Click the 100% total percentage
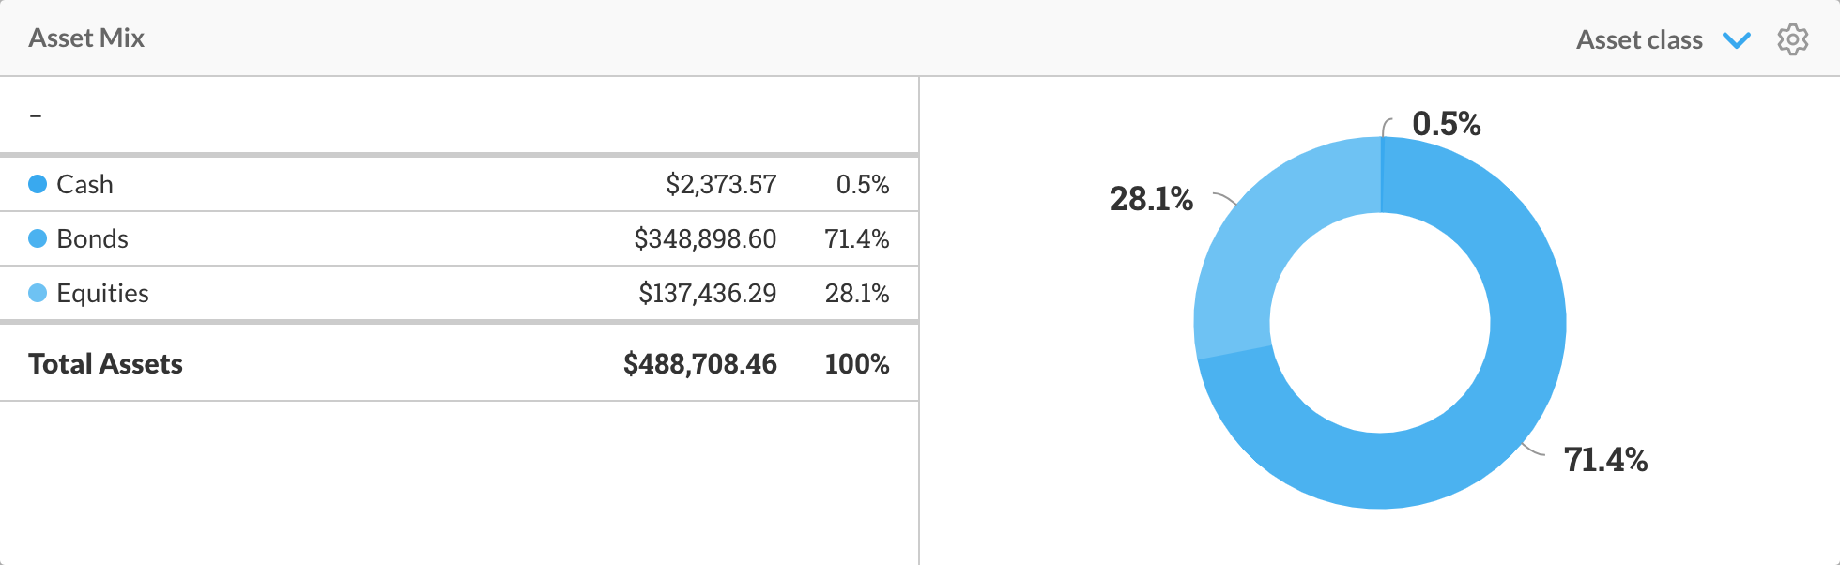 pyautogui.click(x=856, y=363)
